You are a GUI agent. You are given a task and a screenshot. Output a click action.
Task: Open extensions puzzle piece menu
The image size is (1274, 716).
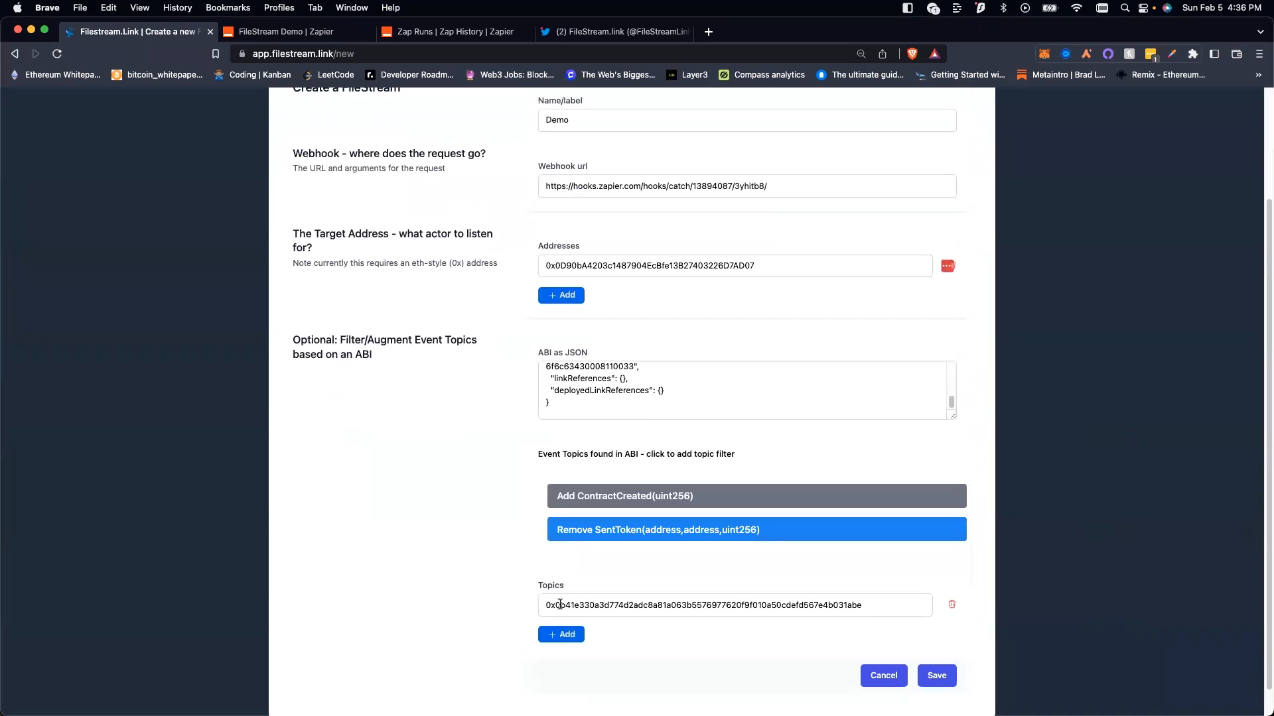[1193, 54]
